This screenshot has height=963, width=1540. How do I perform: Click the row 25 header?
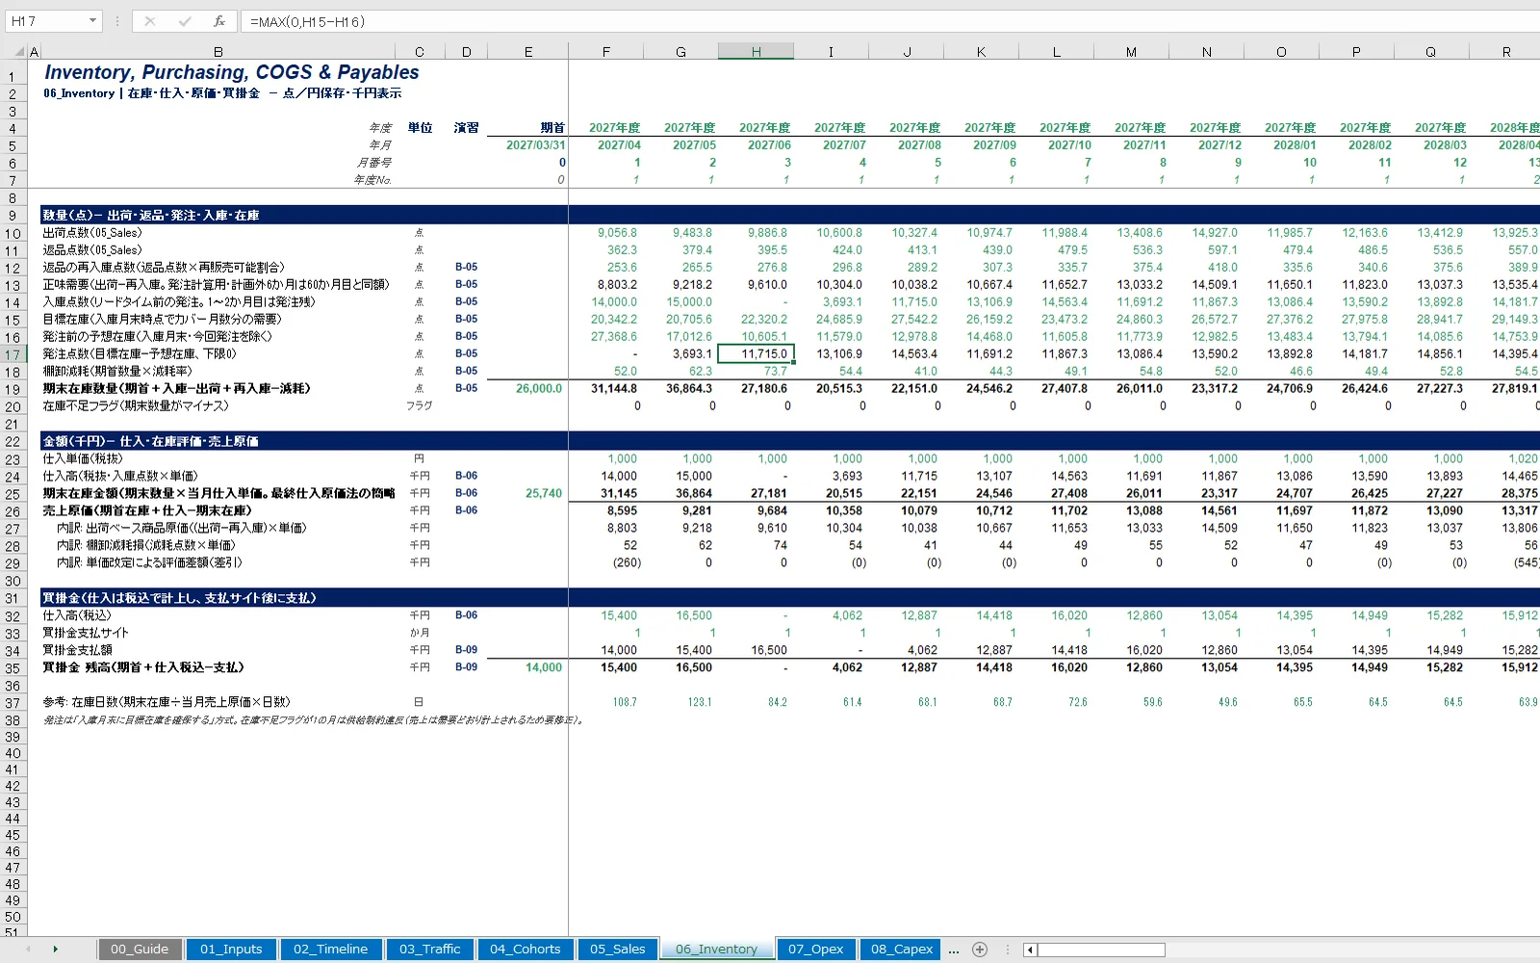coord(13,494)
